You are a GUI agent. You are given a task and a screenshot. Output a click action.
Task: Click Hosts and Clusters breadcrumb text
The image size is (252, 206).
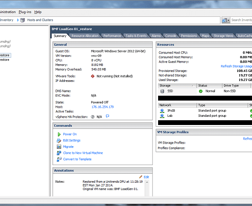(x=40, y=20)
